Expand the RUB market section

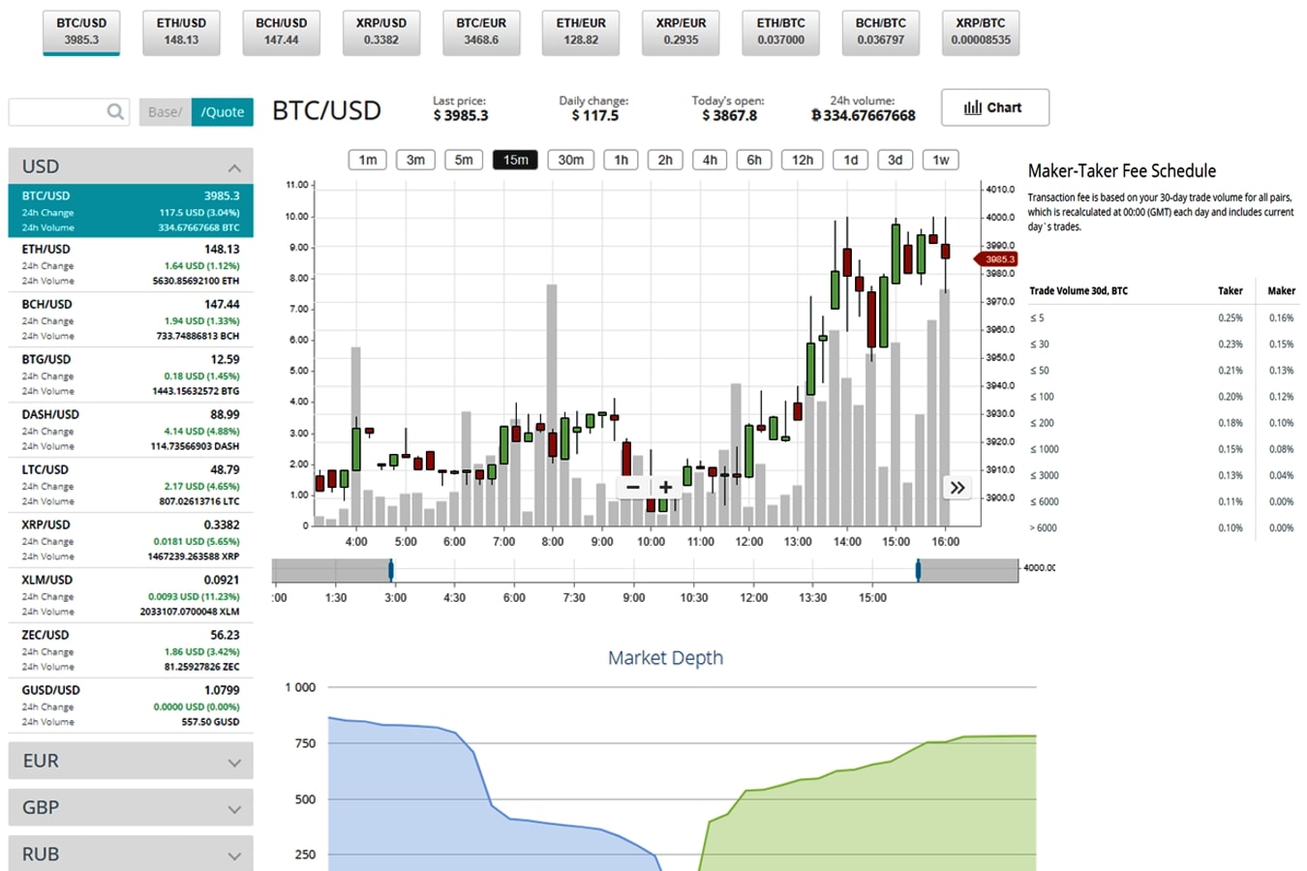131,854
